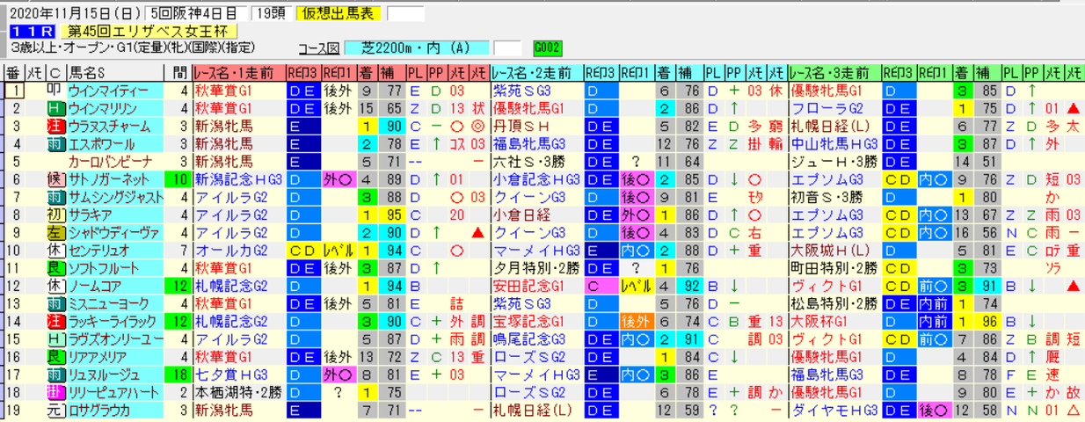Viewport: 1085px width, 422px height.
Task: Click the red triangle memo in シャドウディーヴァ's 1走前 columns
Action: (477, 231)
